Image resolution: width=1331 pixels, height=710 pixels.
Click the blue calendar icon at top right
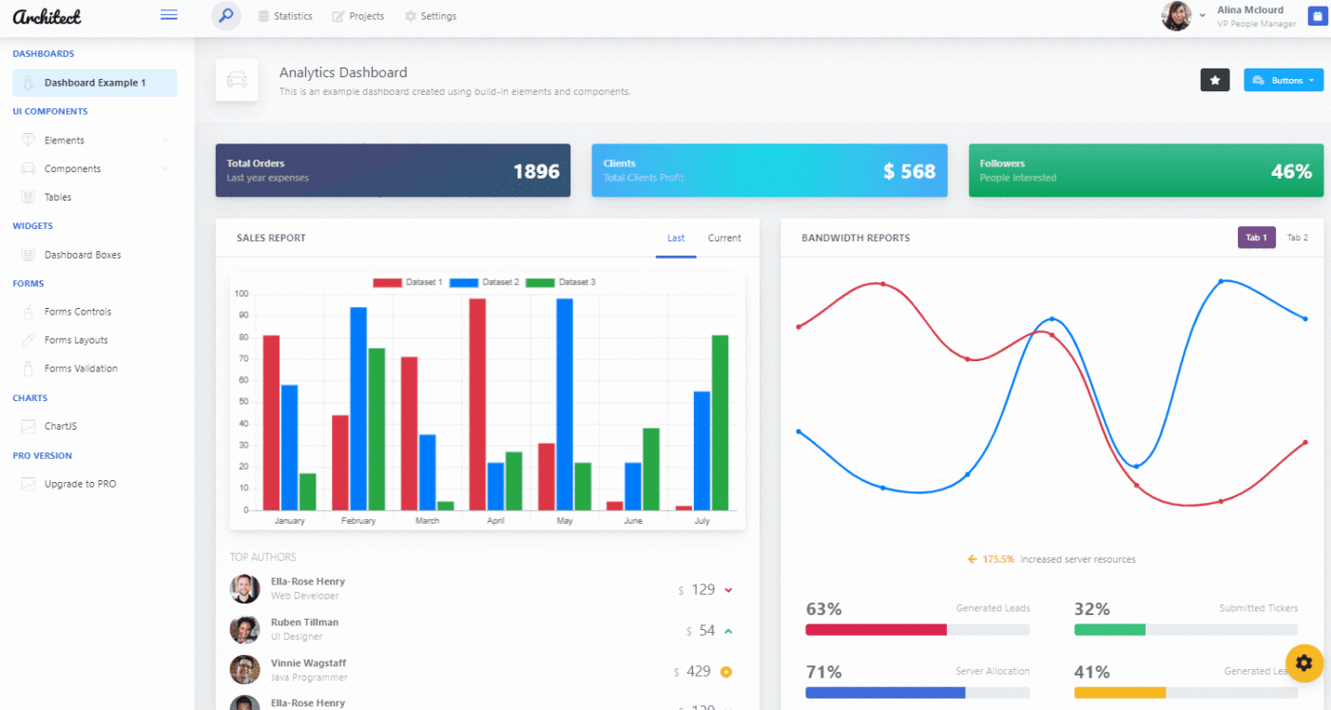tap(1317, 16)
